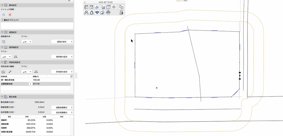Click the 判定 column header

pyautogui.click(x=62, y=117)
